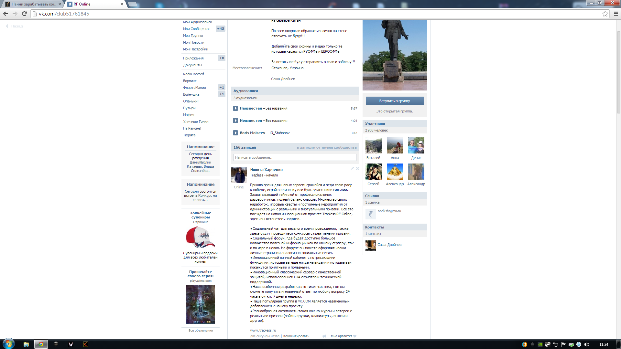
Task: Bookmark this page with the star
Action: coord(605,14)
